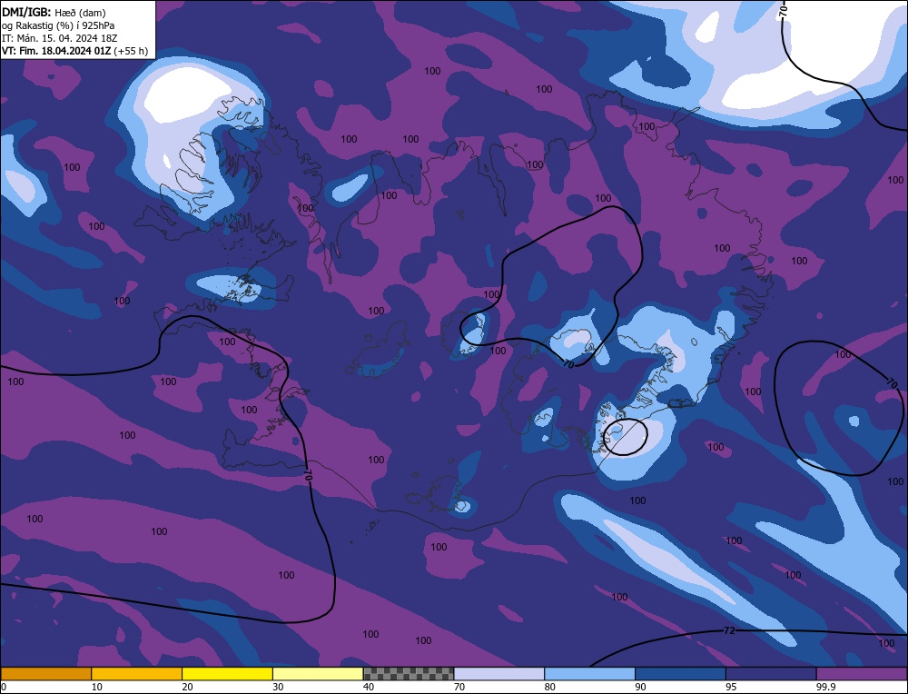Click the 'VT: Fim. 18.04.2024 01Z' valid time line

pos(56,51)
